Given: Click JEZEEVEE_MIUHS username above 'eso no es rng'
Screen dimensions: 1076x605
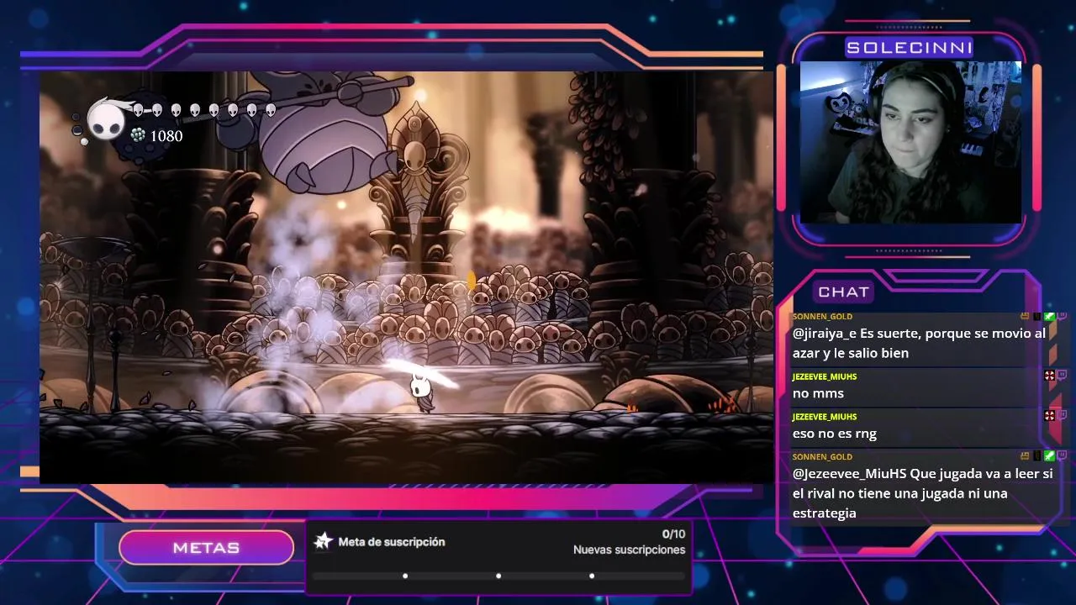Looking at the screenshot, I should click(825, 417).
